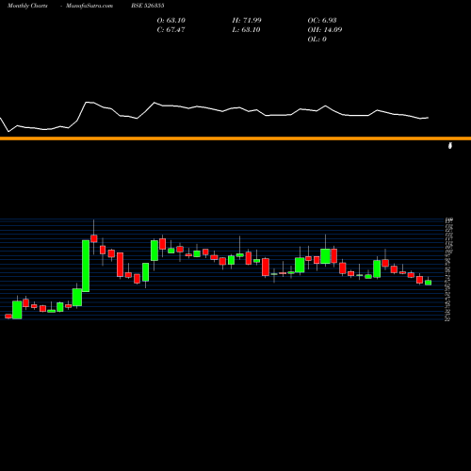This screenshot has width=471, height=471.
Task: Click the high value 'H: 71.99'
Action: tap(247, 21)
